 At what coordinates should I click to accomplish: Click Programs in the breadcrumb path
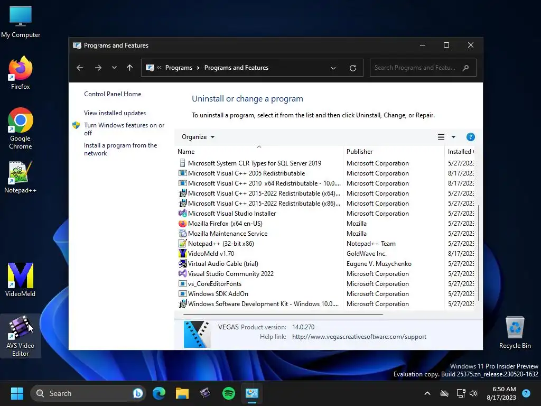point(179,68)
